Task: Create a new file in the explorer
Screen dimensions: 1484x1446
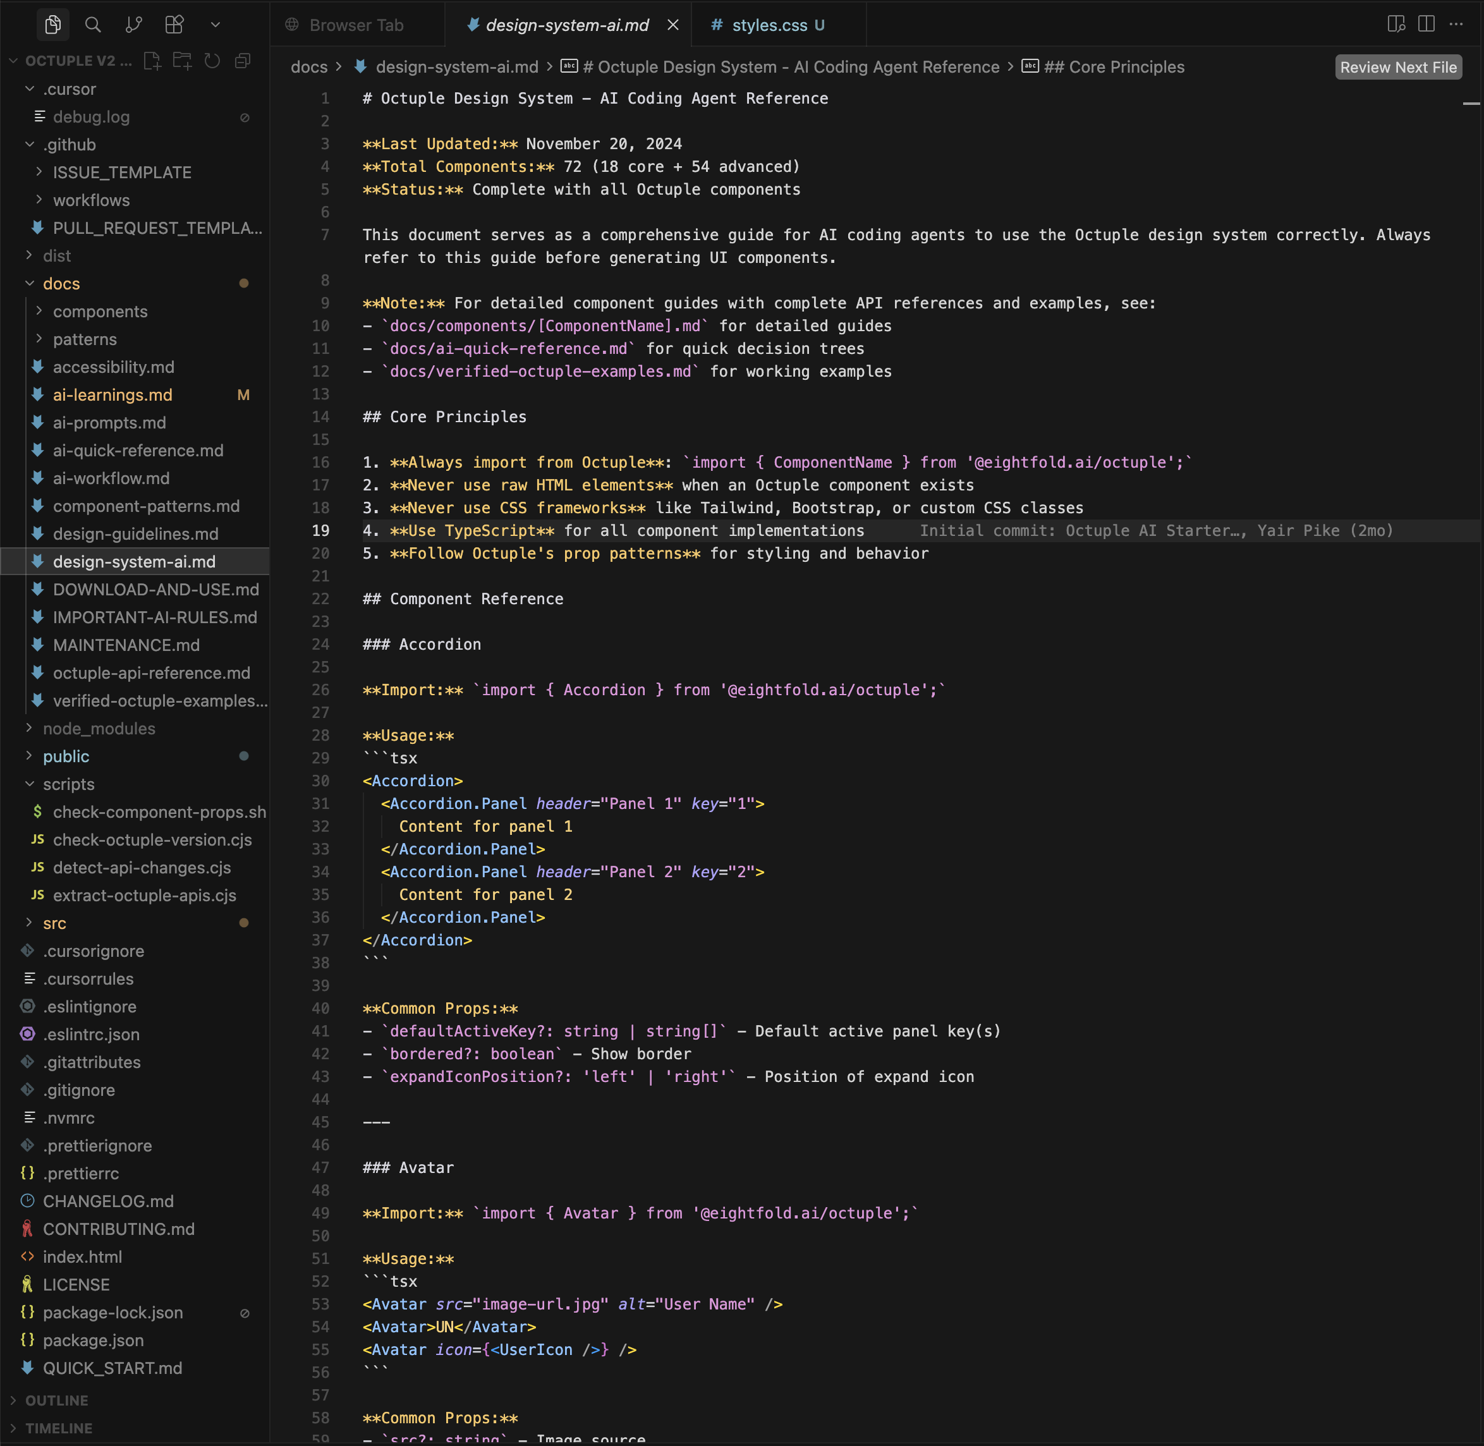Action: click(x=153, y=61)
